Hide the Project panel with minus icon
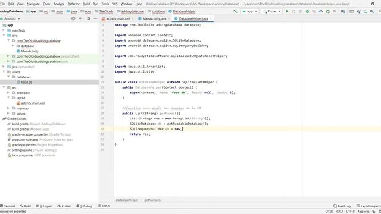The width and height of the screenshot is (381, 214). (x=95, y=18)
